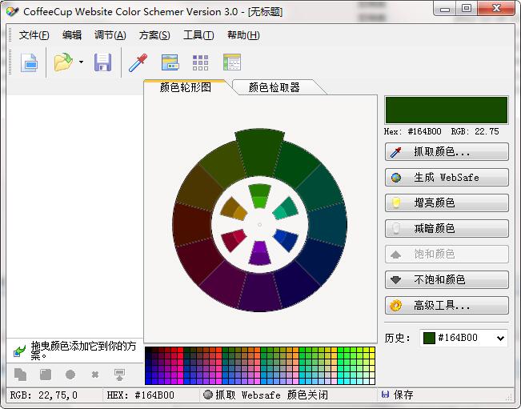
Task: Click the new document toolbar icon
Action: [30, 62]
